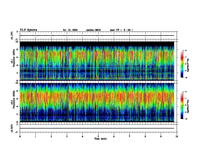The width and height of the screenshot is (199, 153).
Task: Click the "station=MOS" header label
Action: coord(93,30)
